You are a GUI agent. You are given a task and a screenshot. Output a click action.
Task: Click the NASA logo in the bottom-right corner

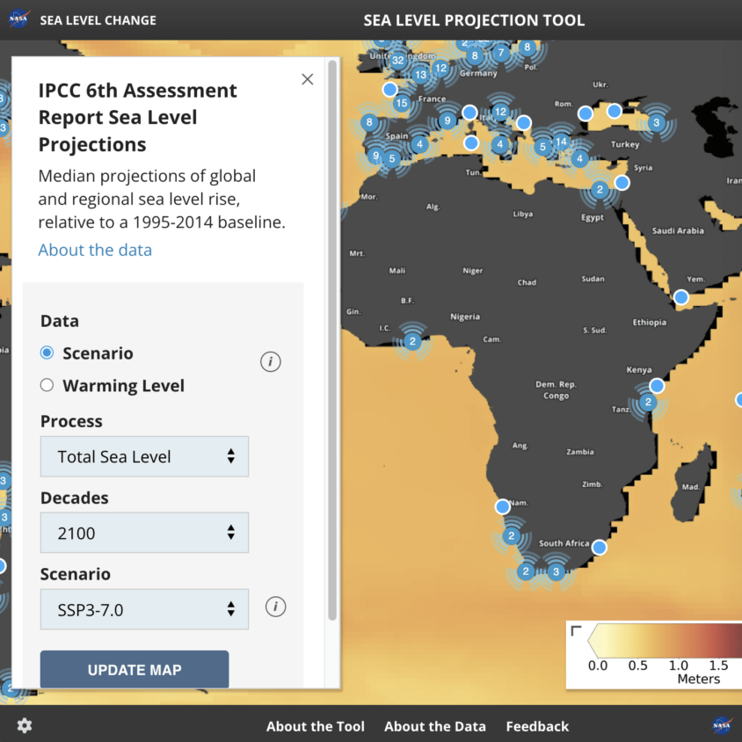point(722,724)
